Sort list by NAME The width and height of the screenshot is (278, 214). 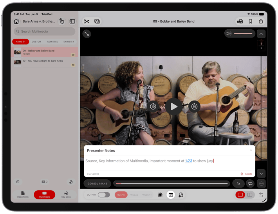pos(20,42)
